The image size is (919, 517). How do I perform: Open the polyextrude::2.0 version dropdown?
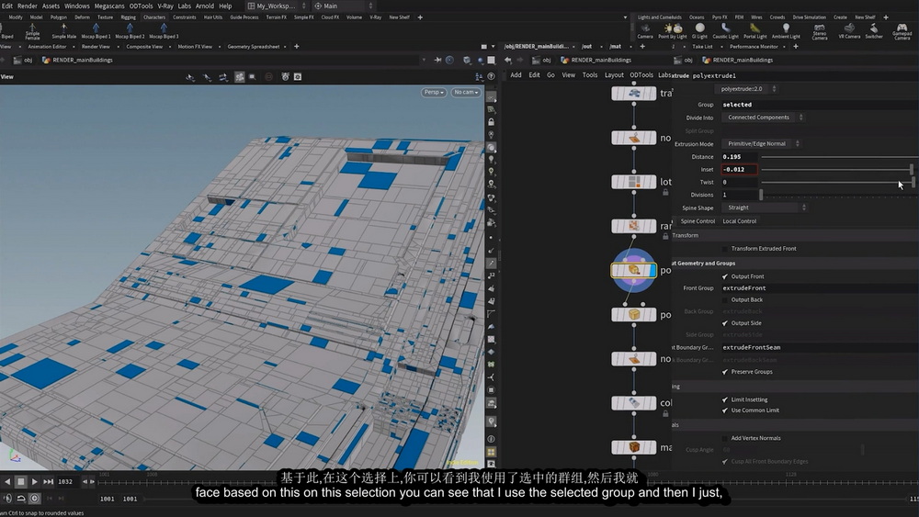[x=746, y=89]
